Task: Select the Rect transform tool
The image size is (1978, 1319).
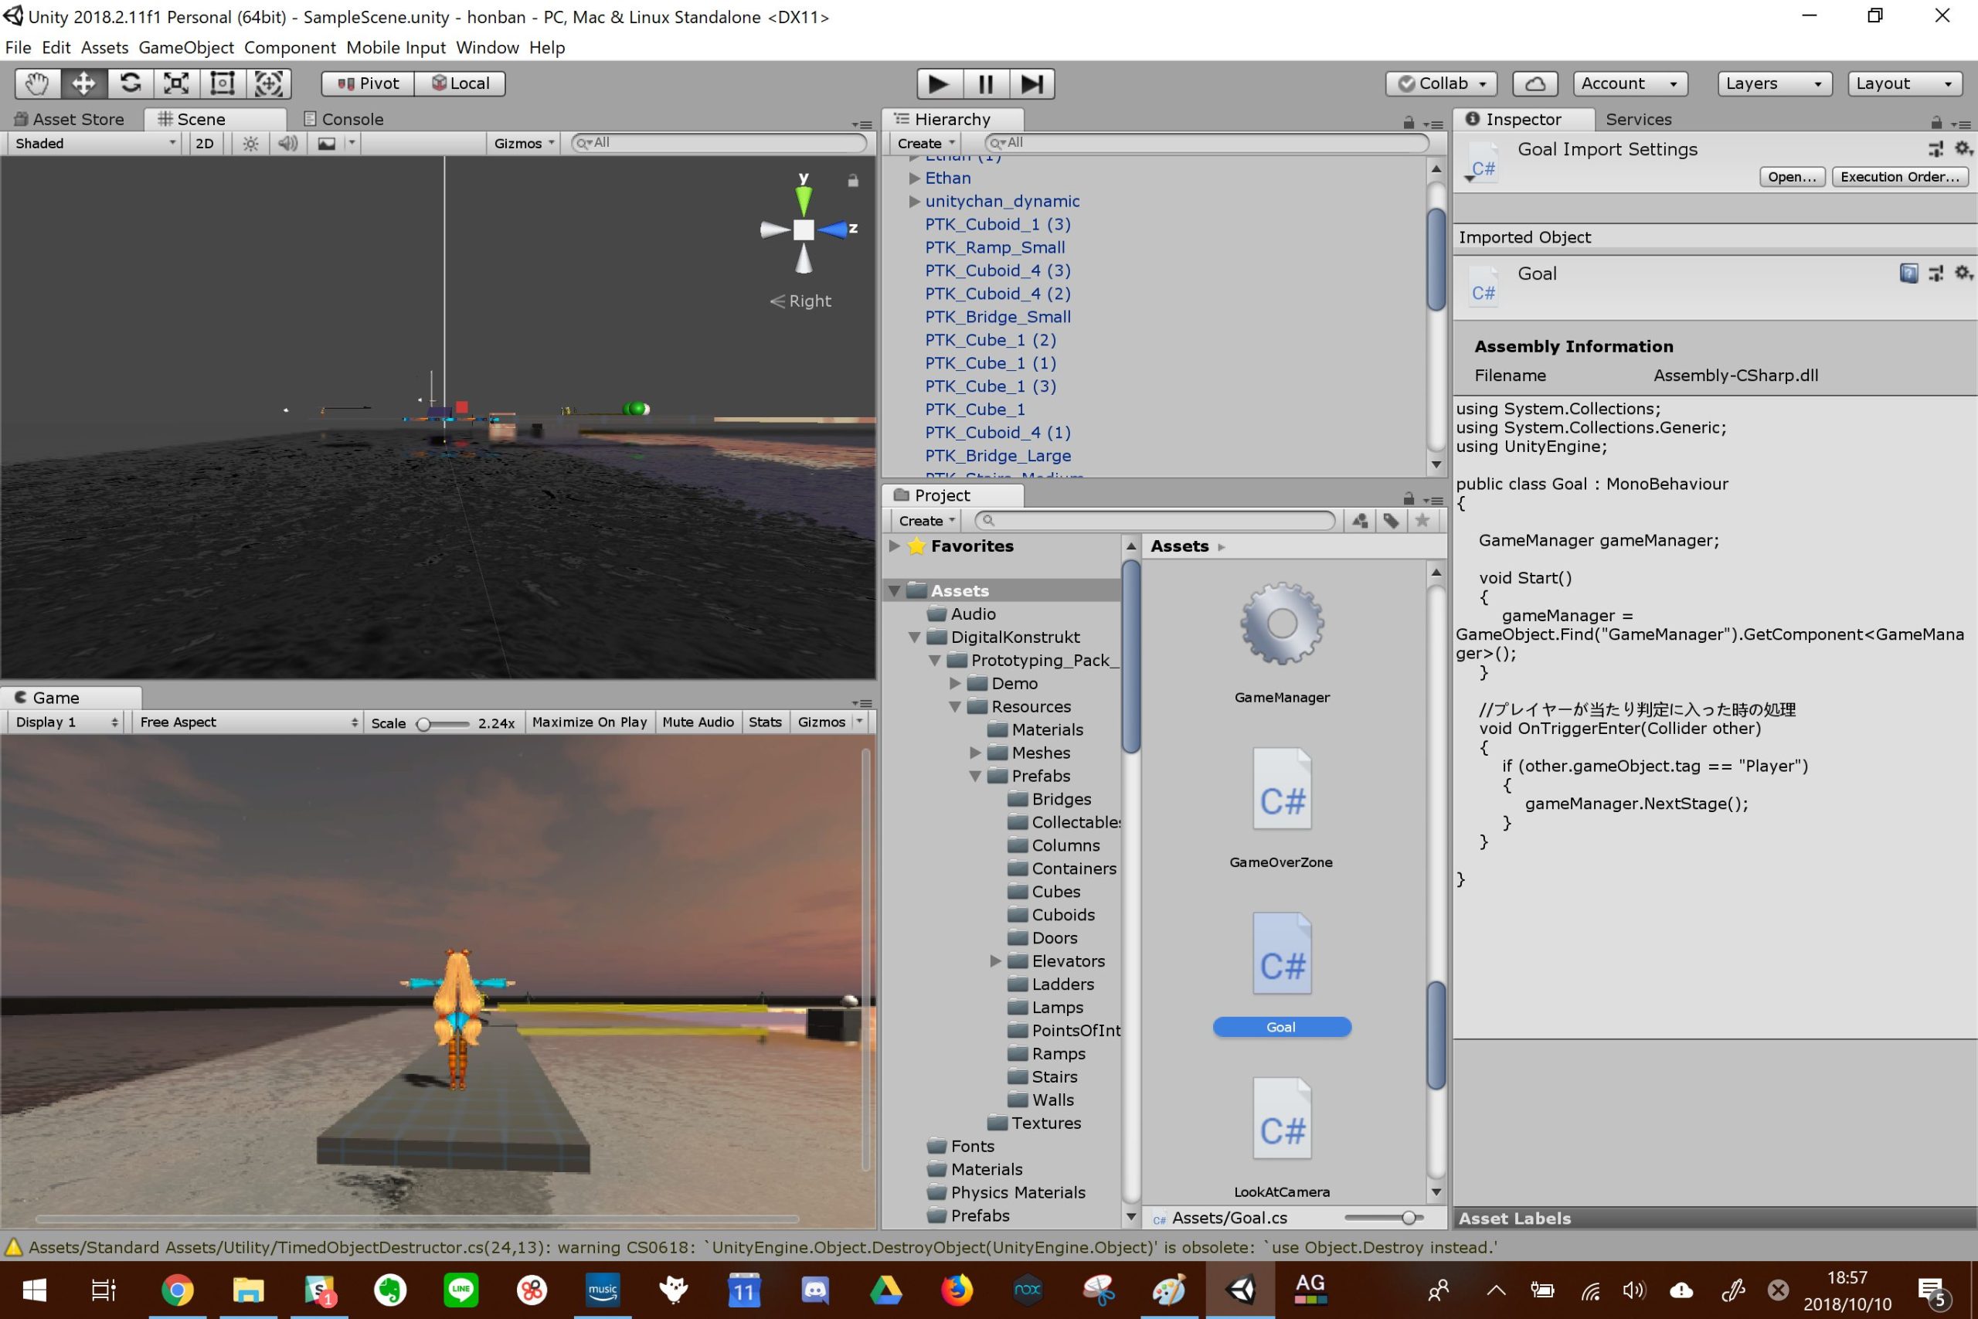Action: 222,83
